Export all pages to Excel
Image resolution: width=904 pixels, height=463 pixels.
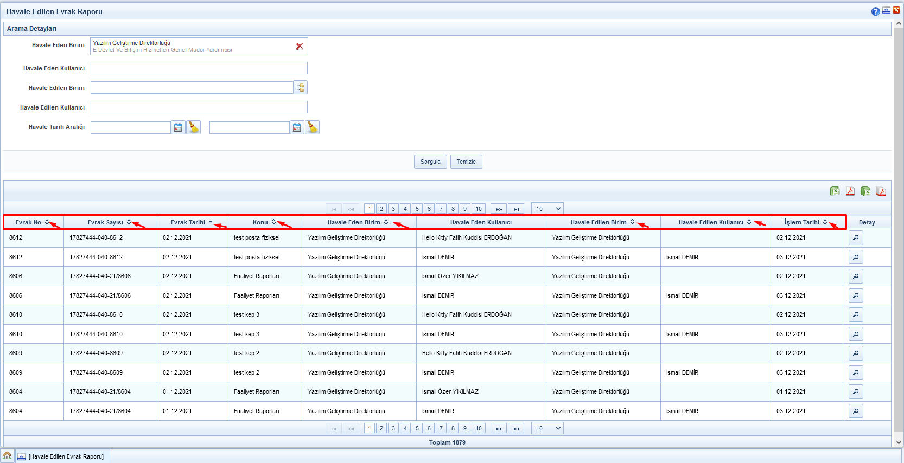pyautogui.click(x=865, y=191)
